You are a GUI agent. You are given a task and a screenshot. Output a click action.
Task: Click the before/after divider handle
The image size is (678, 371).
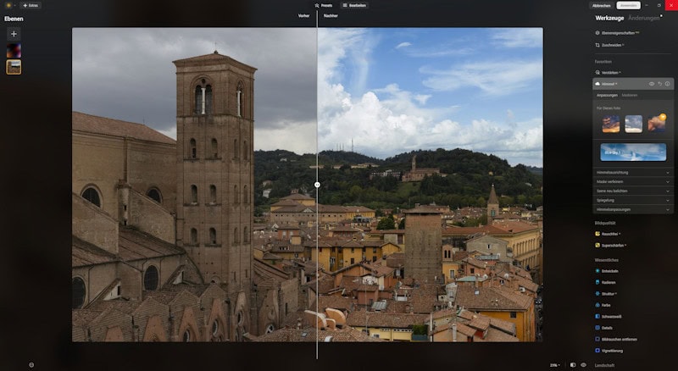point(317,185)
